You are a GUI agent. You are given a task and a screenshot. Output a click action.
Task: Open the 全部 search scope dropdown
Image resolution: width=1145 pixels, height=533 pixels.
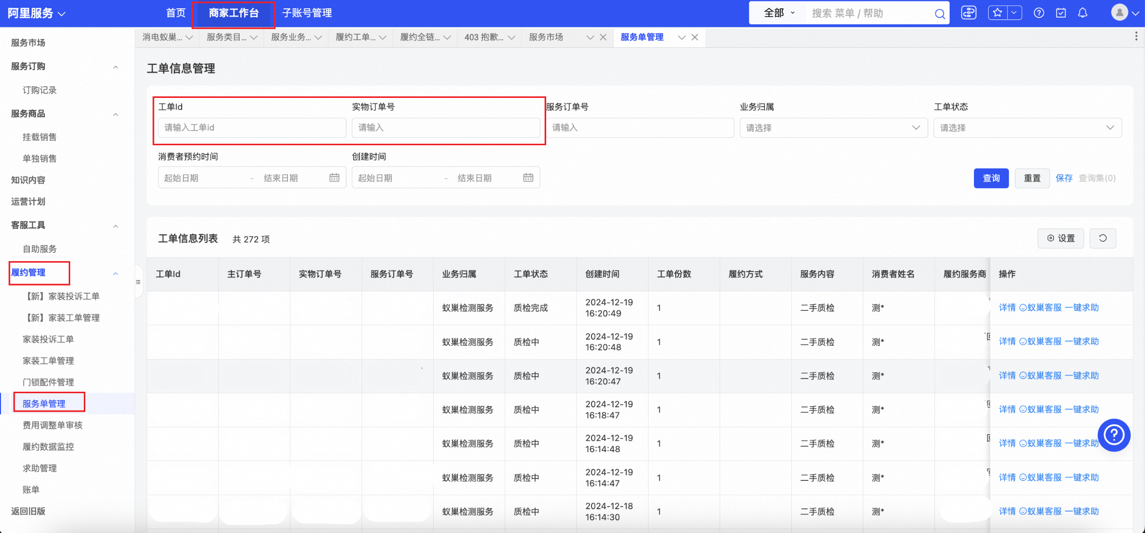coord(779,13)
